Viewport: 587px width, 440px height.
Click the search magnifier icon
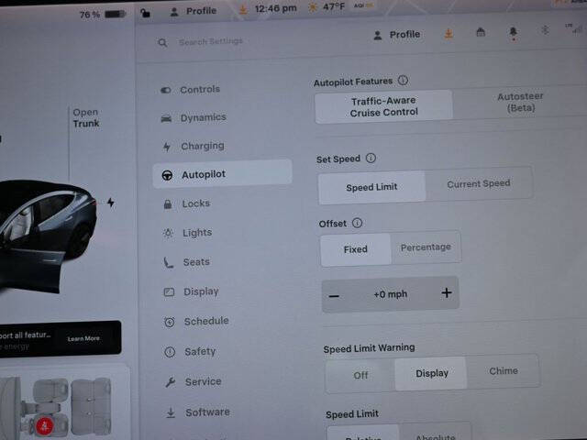[162, 43]
